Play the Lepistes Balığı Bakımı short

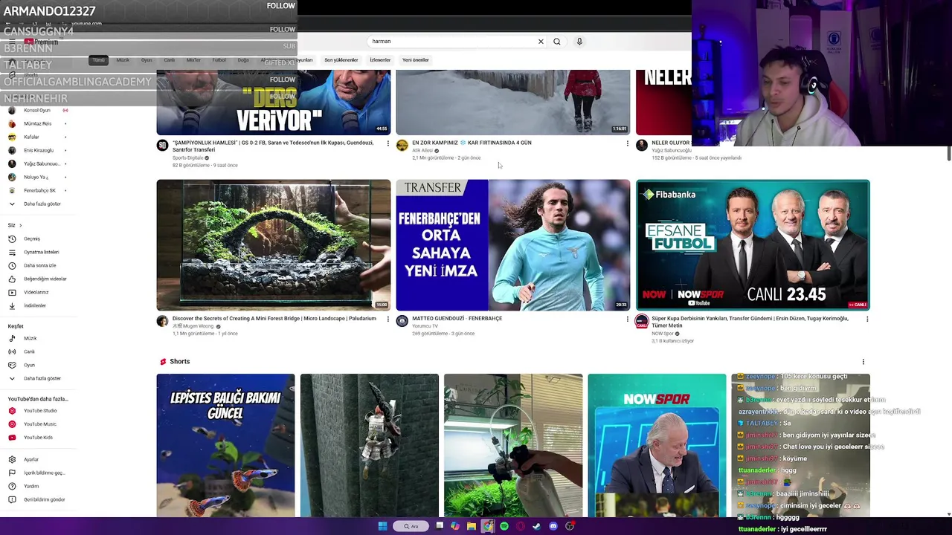[x=225, y=444]
